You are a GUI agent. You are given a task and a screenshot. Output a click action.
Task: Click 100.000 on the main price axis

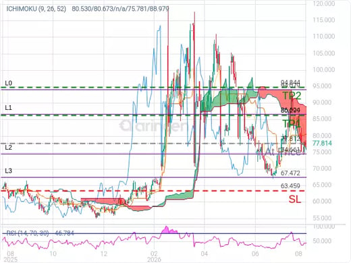(323, 69)
